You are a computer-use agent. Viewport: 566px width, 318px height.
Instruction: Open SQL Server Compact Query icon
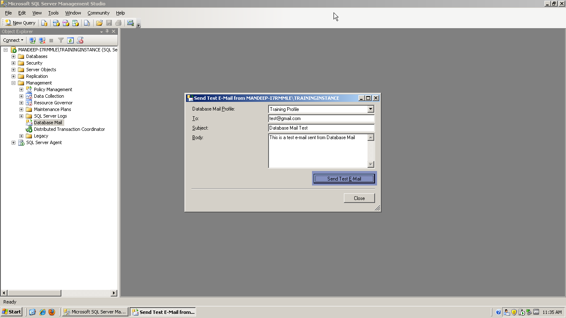(87, 23)
